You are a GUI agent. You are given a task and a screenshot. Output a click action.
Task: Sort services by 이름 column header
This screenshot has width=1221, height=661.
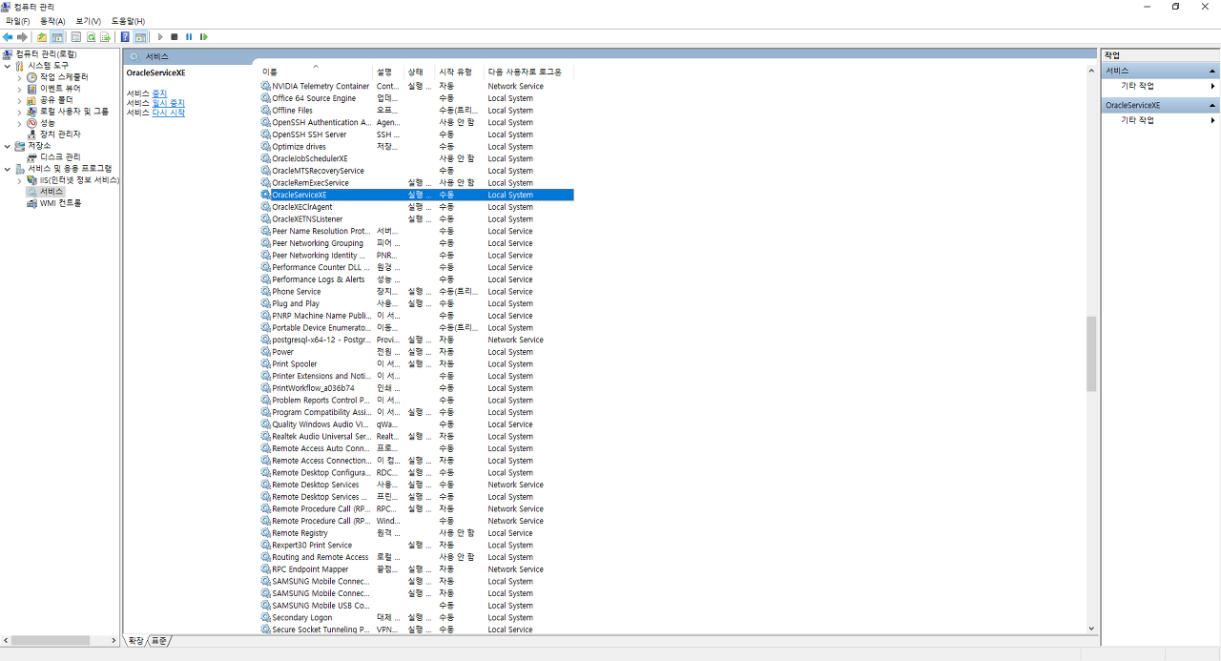point(315,72)
